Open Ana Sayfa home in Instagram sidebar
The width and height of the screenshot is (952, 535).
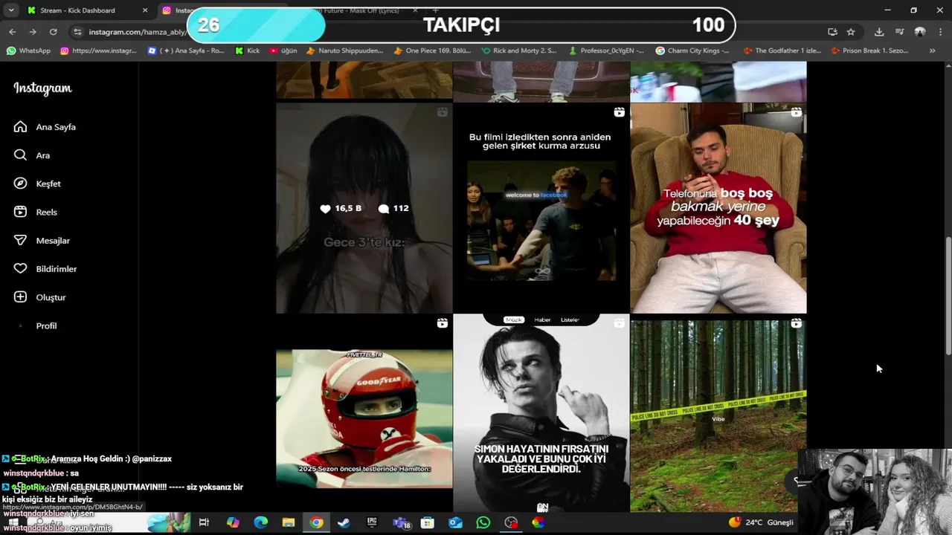[x=45, y=127]
